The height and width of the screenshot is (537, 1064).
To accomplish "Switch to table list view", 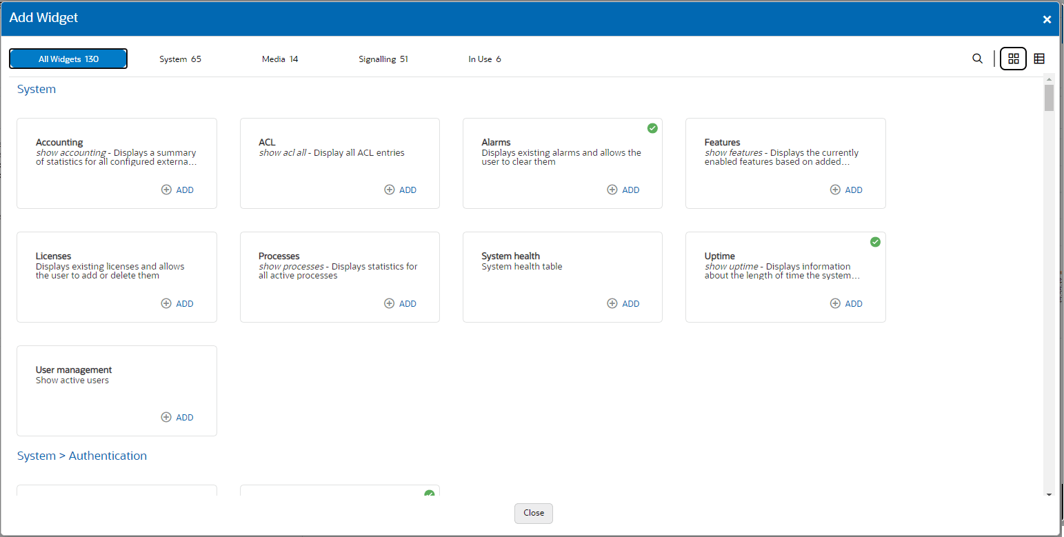I will click(1040, 59).
